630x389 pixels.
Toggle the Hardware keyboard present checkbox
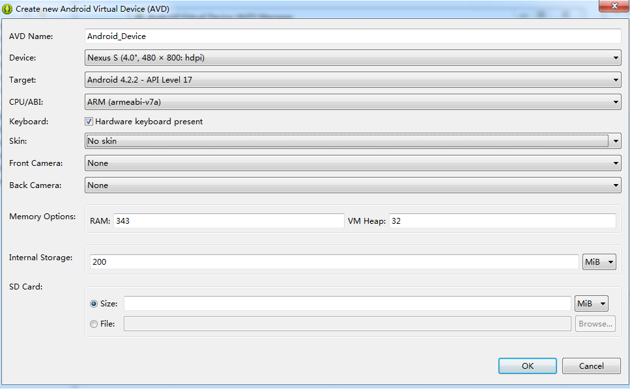pos(89,122)
